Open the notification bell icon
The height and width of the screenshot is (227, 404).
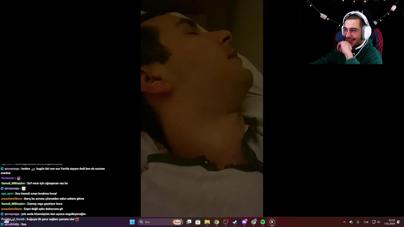tap(398, 222)
